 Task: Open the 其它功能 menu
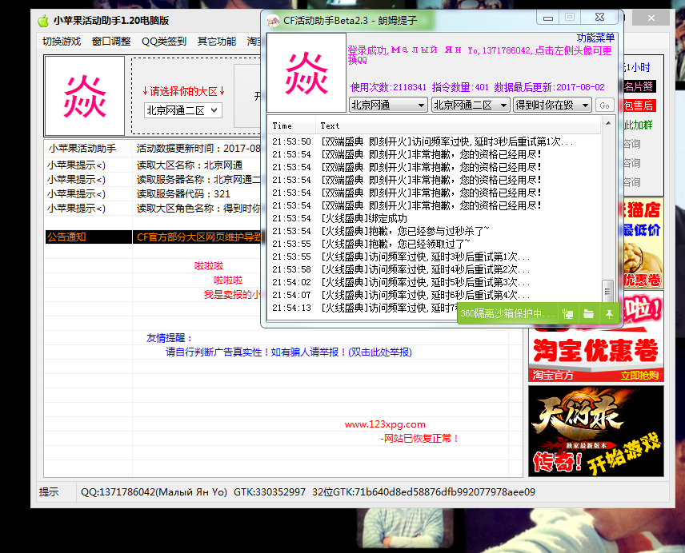[x=217, y=42]
